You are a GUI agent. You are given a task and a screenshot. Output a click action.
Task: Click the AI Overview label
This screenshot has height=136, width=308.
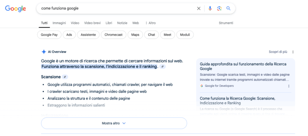[x=57, y=52]
